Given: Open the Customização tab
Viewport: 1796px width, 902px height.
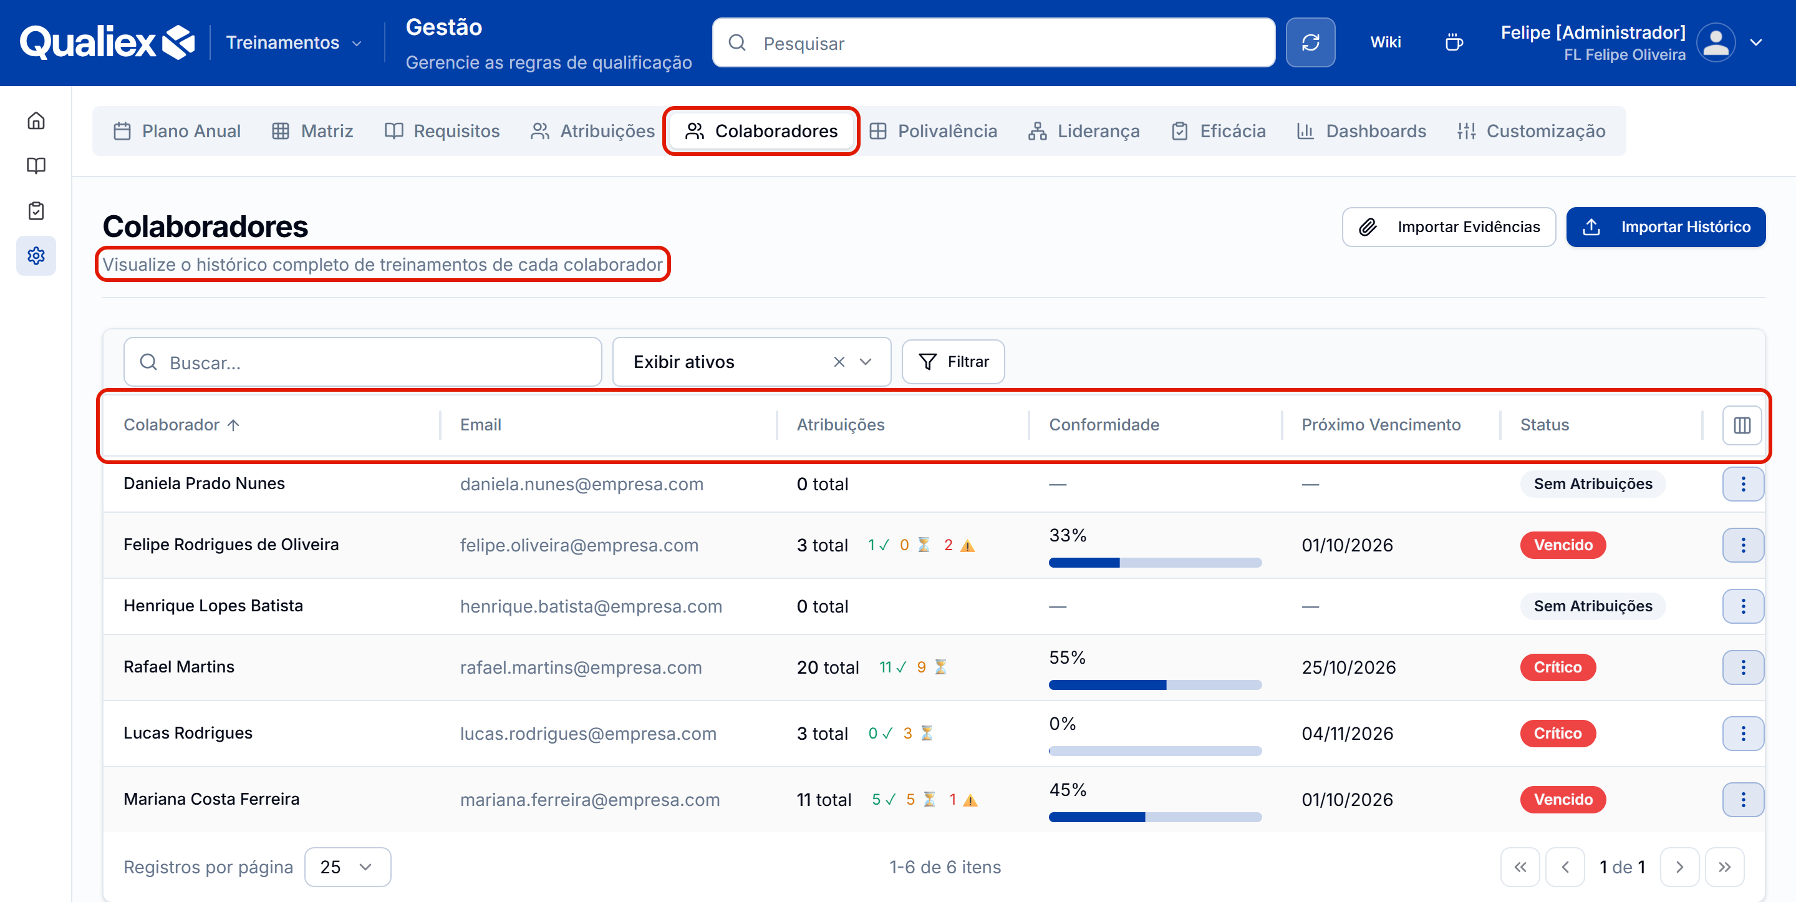Looking at the screenshot, I should (x=1531, y=131).
